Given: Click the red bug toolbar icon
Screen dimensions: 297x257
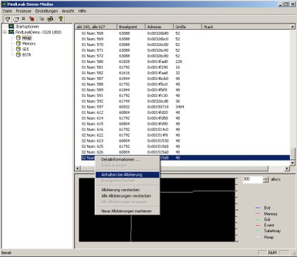Looking at the screenshot, I should click(32, 19).
